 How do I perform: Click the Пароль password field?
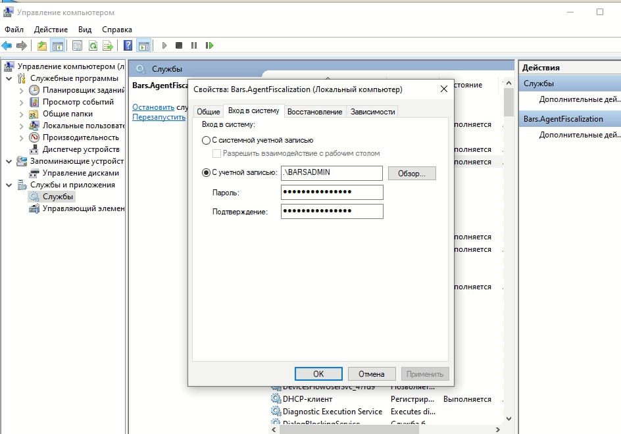point(332,192)
